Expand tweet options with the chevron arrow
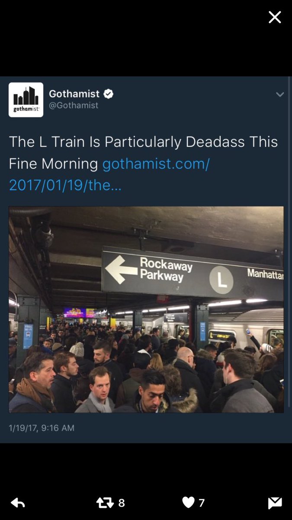This screenshot has height=520, width=292. coord(280,94)
